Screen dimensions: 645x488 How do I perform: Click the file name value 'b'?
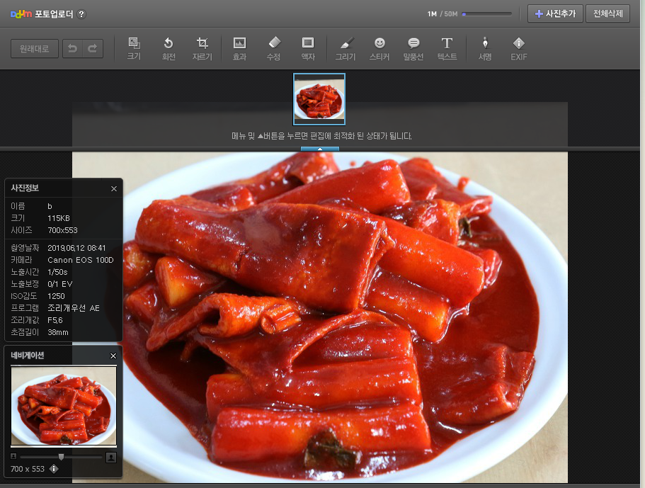click(x=50, y=206)
